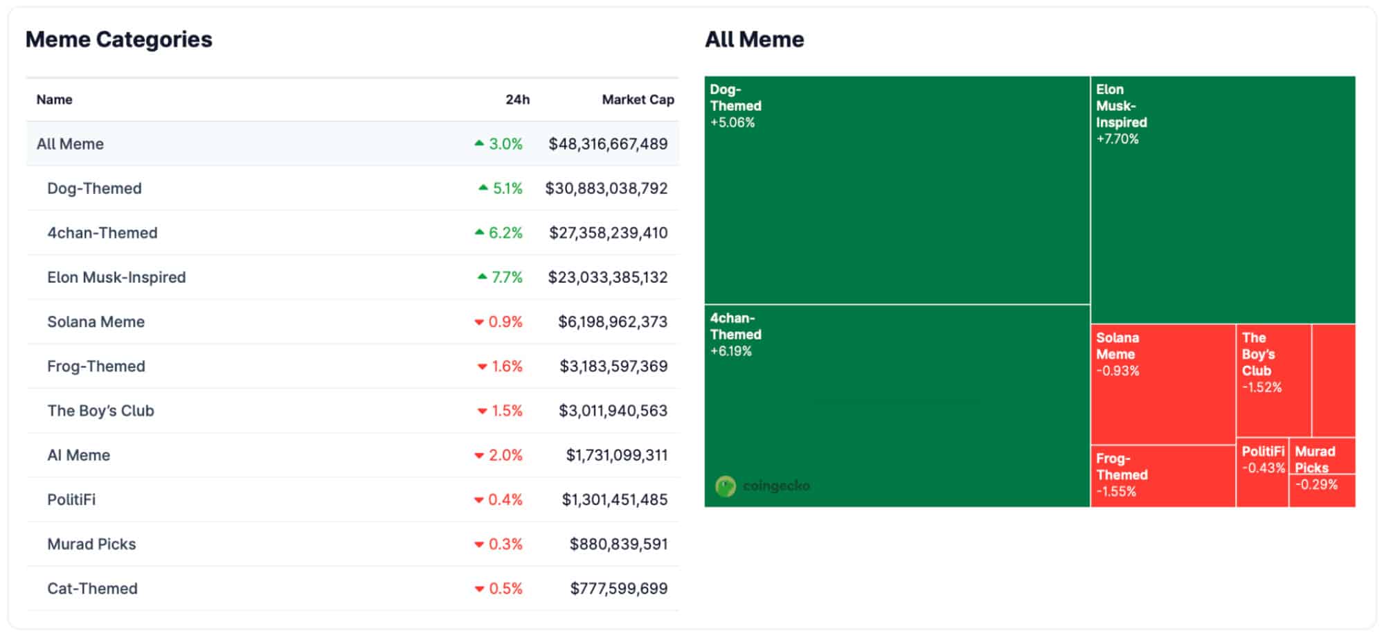Select the green Dog-Themed treemap tile
Image resolution: width=1384 pixels, height=638 pixels.
pos(897,190)
